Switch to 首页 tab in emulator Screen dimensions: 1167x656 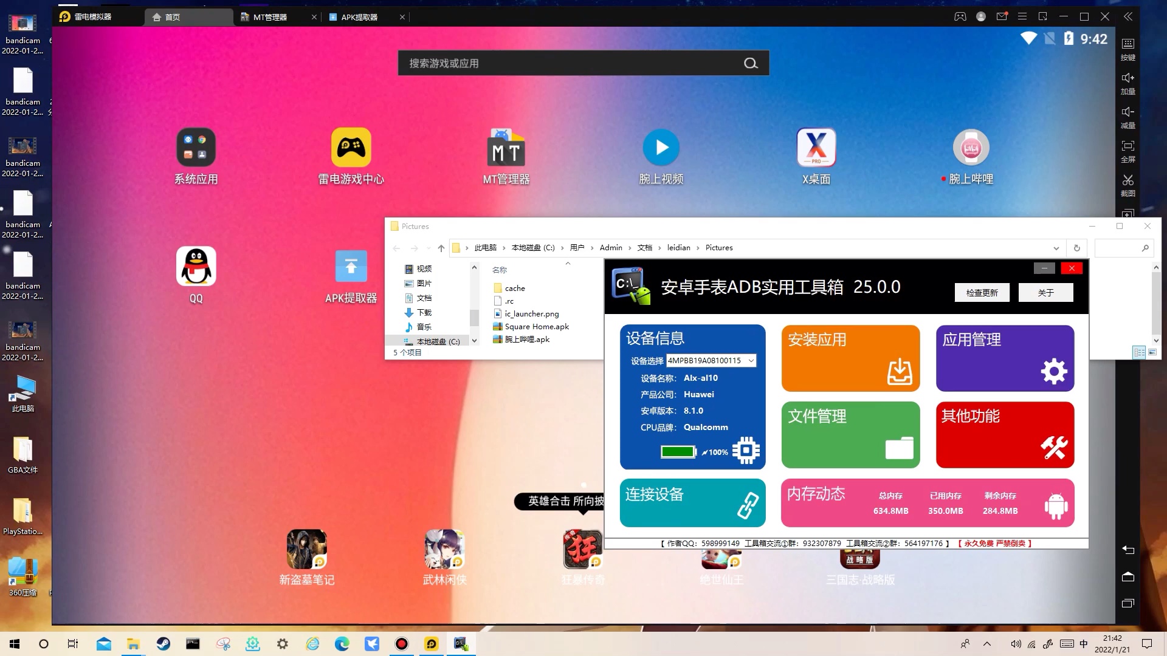pos(188,17)
